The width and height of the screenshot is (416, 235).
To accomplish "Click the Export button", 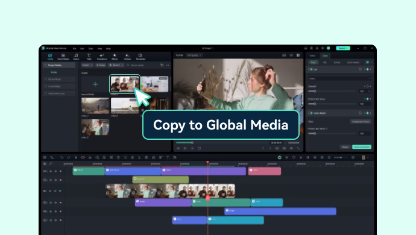I will [343, 48].
